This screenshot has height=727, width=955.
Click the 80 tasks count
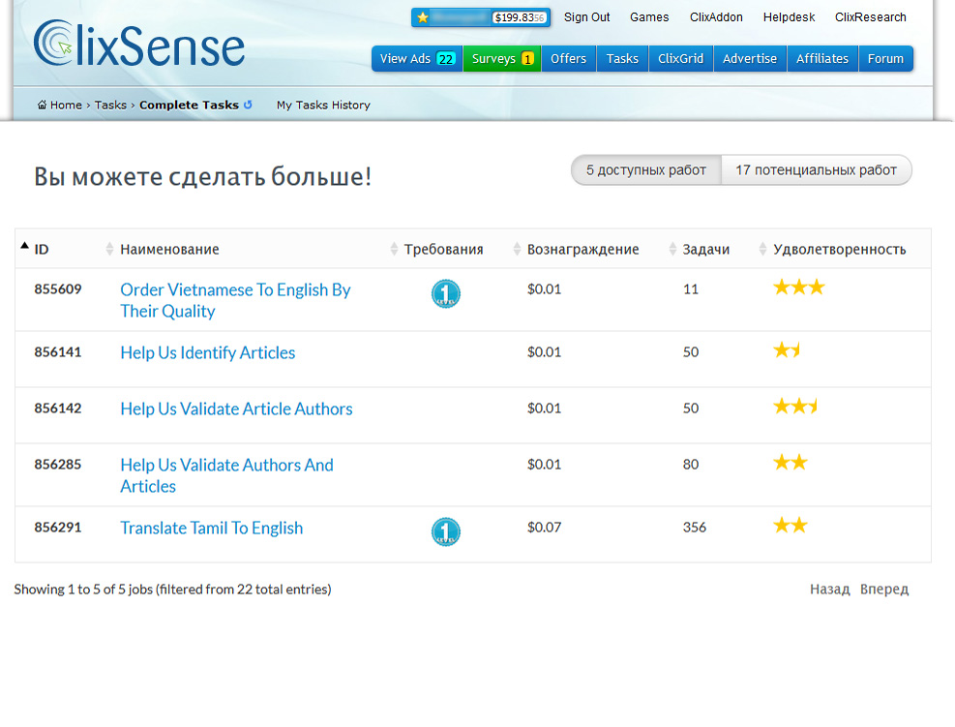pyautogui.click(x=691, y=465)
